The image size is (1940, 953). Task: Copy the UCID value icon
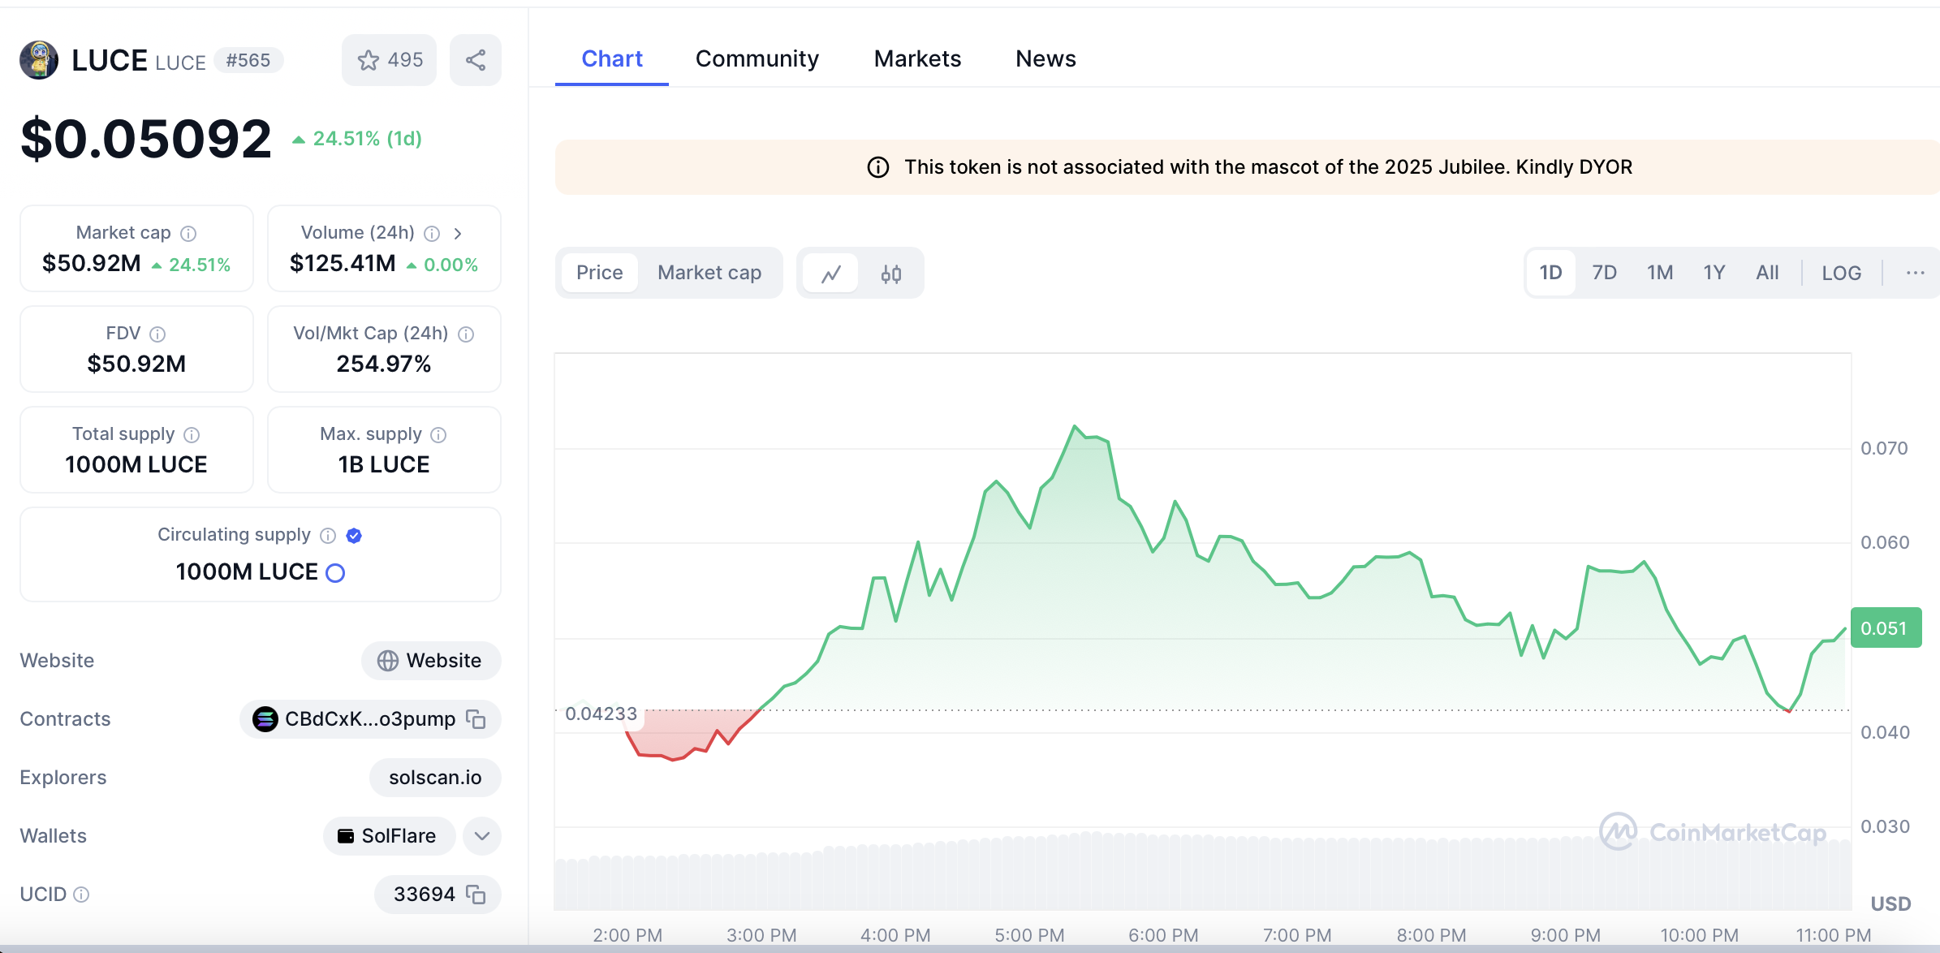[476, 895]
